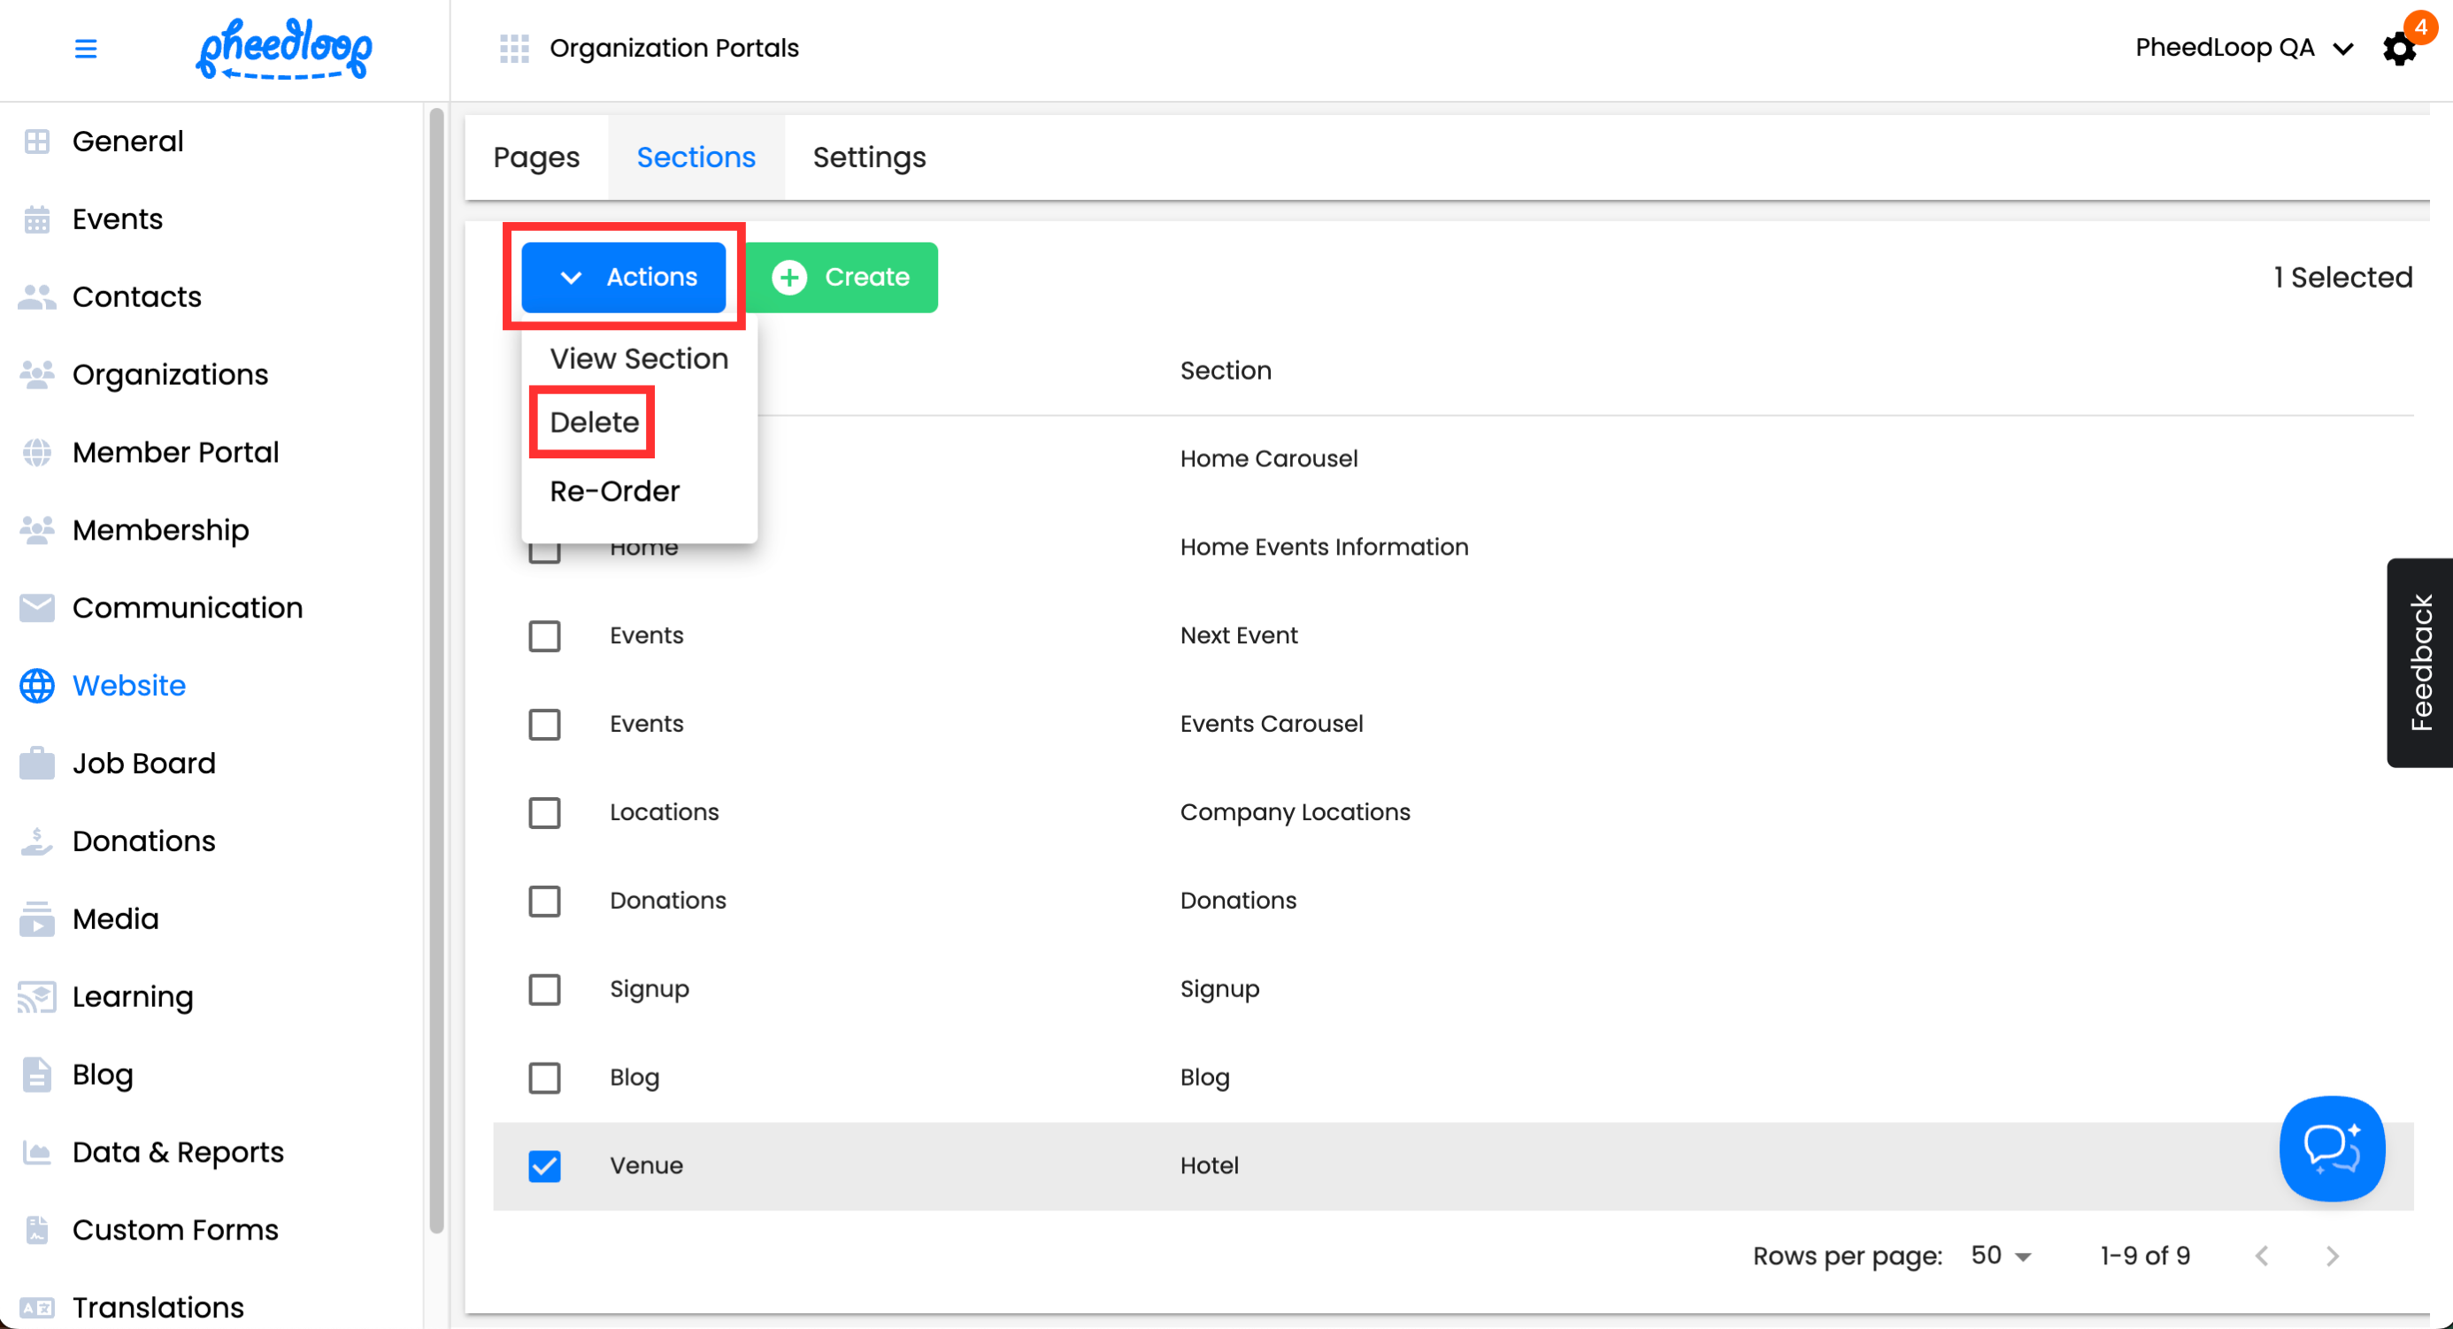Switch to the Settings tab

click(868, 157)
